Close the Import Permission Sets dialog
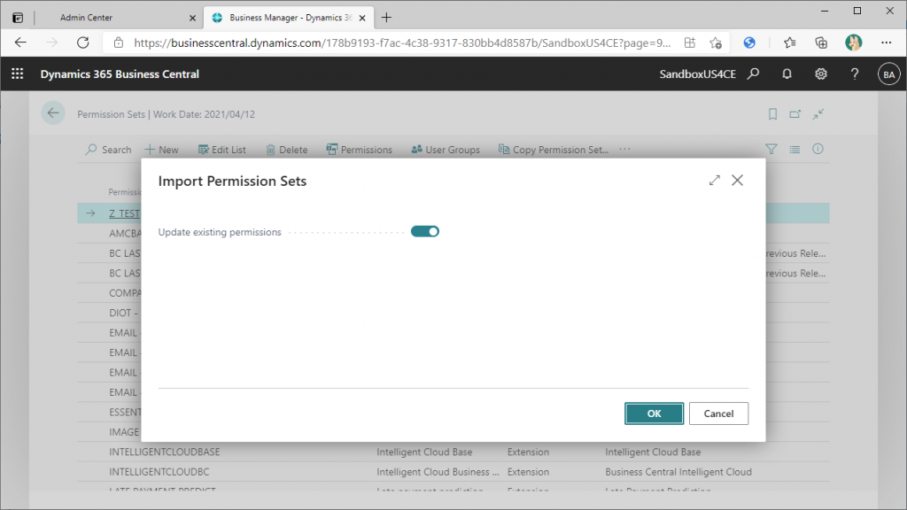 [738, 181]
